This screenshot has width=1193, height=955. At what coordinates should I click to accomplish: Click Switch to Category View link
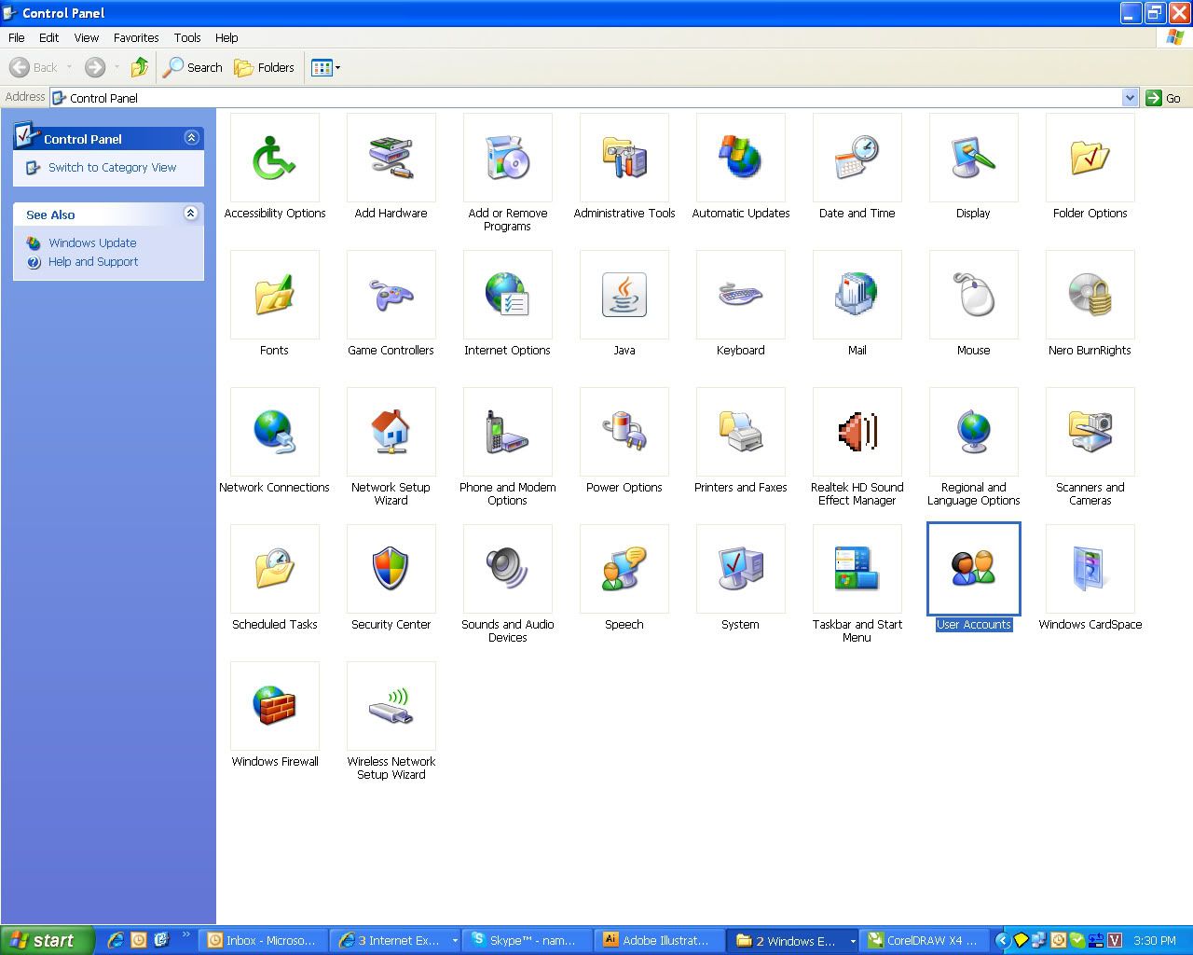pyautogui.click(x=112, y=168)
